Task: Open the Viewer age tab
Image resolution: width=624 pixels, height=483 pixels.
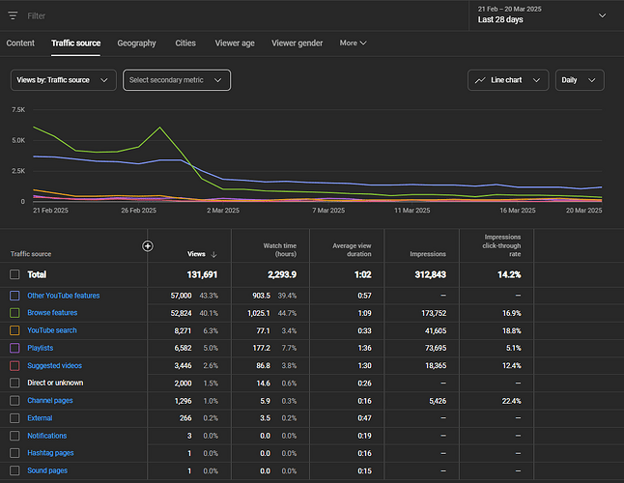Action: [234, 43]
